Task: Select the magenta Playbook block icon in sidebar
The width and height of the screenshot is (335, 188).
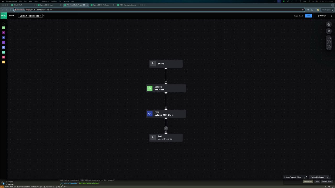Action: click(x=3, y=33)
